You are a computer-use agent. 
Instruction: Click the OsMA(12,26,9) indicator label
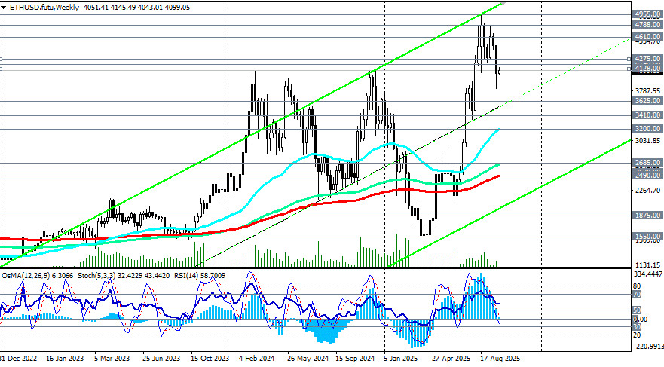click(26, 276)
